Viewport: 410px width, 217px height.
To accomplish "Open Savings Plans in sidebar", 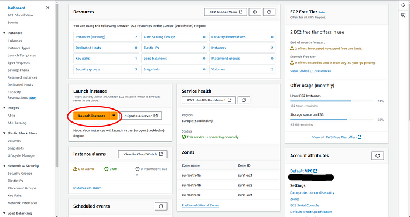I will point(18,70).
